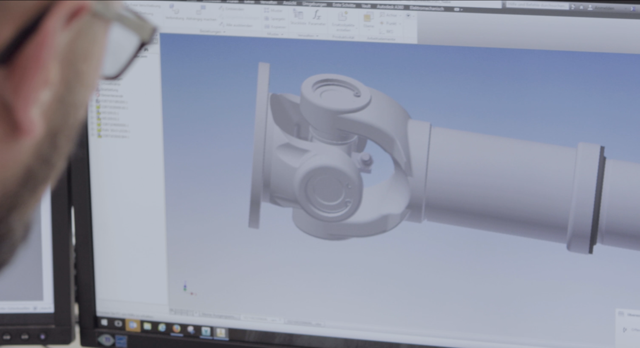
Task: Open the Autodesk A360 tab
Action: point(390,7)
